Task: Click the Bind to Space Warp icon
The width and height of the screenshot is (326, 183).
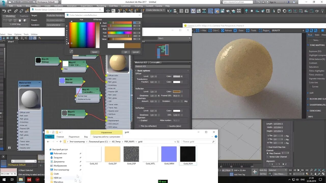Action: (27, 11)
